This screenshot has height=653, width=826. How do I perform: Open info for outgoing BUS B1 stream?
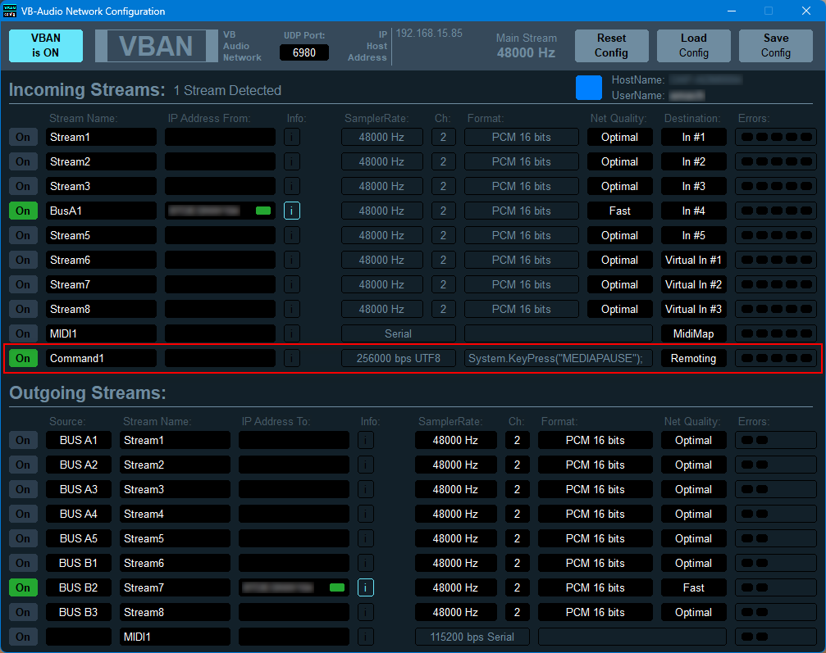(366, 563)
